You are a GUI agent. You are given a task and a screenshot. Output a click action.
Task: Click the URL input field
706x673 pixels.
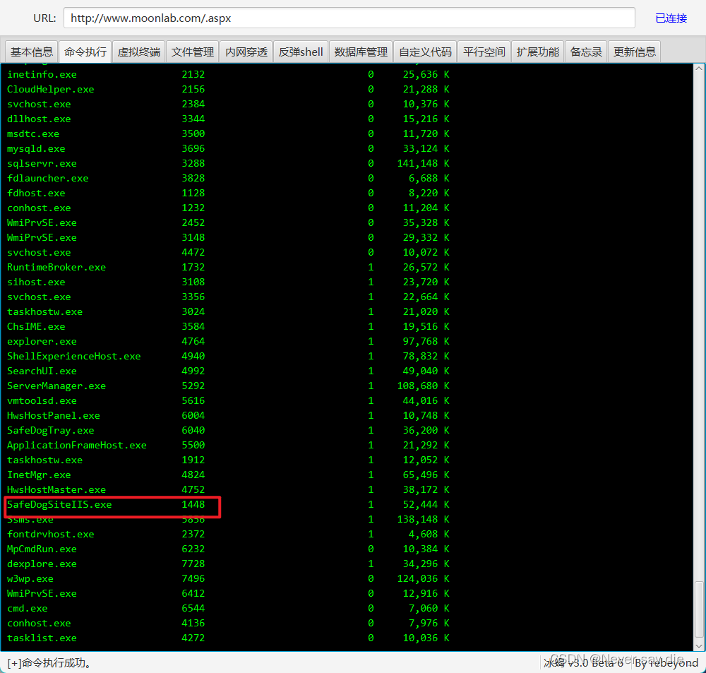[x=349, y=18]
